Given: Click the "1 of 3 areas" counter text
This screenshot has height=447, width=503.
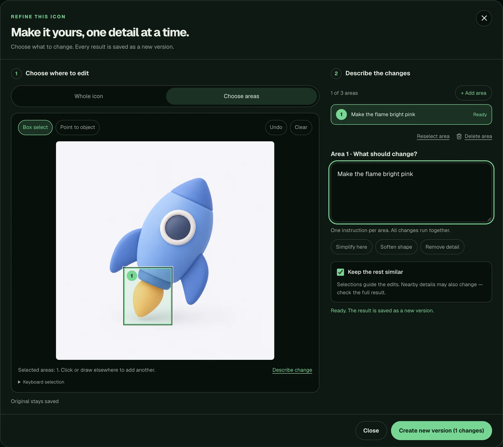Looking at the screenshot, I should 344,93.
